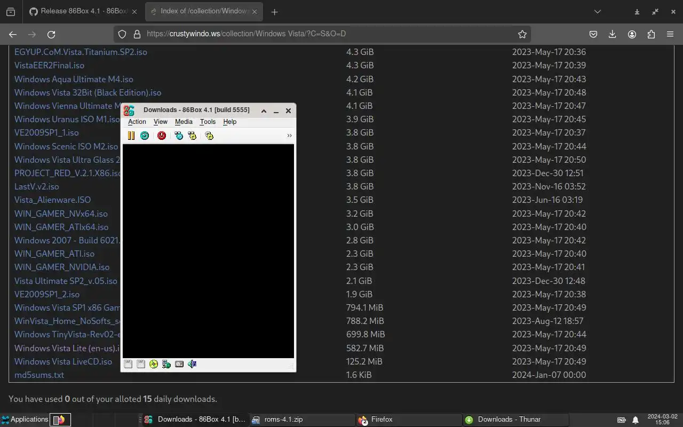Image resolution: width=683 pixels, height=427 pixels.
Task: Open the Help menu in 86Box
Action: point(229,122)
